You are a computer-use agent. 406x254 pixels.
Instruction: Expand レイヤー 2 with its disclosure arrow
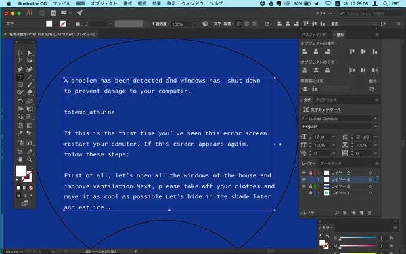(x=319, y=173)
